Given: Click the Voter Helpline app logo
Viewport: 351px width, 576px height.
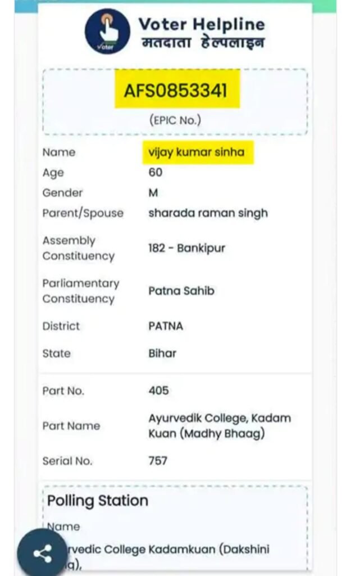Looking at the screenshot, I should click(107, 31).
